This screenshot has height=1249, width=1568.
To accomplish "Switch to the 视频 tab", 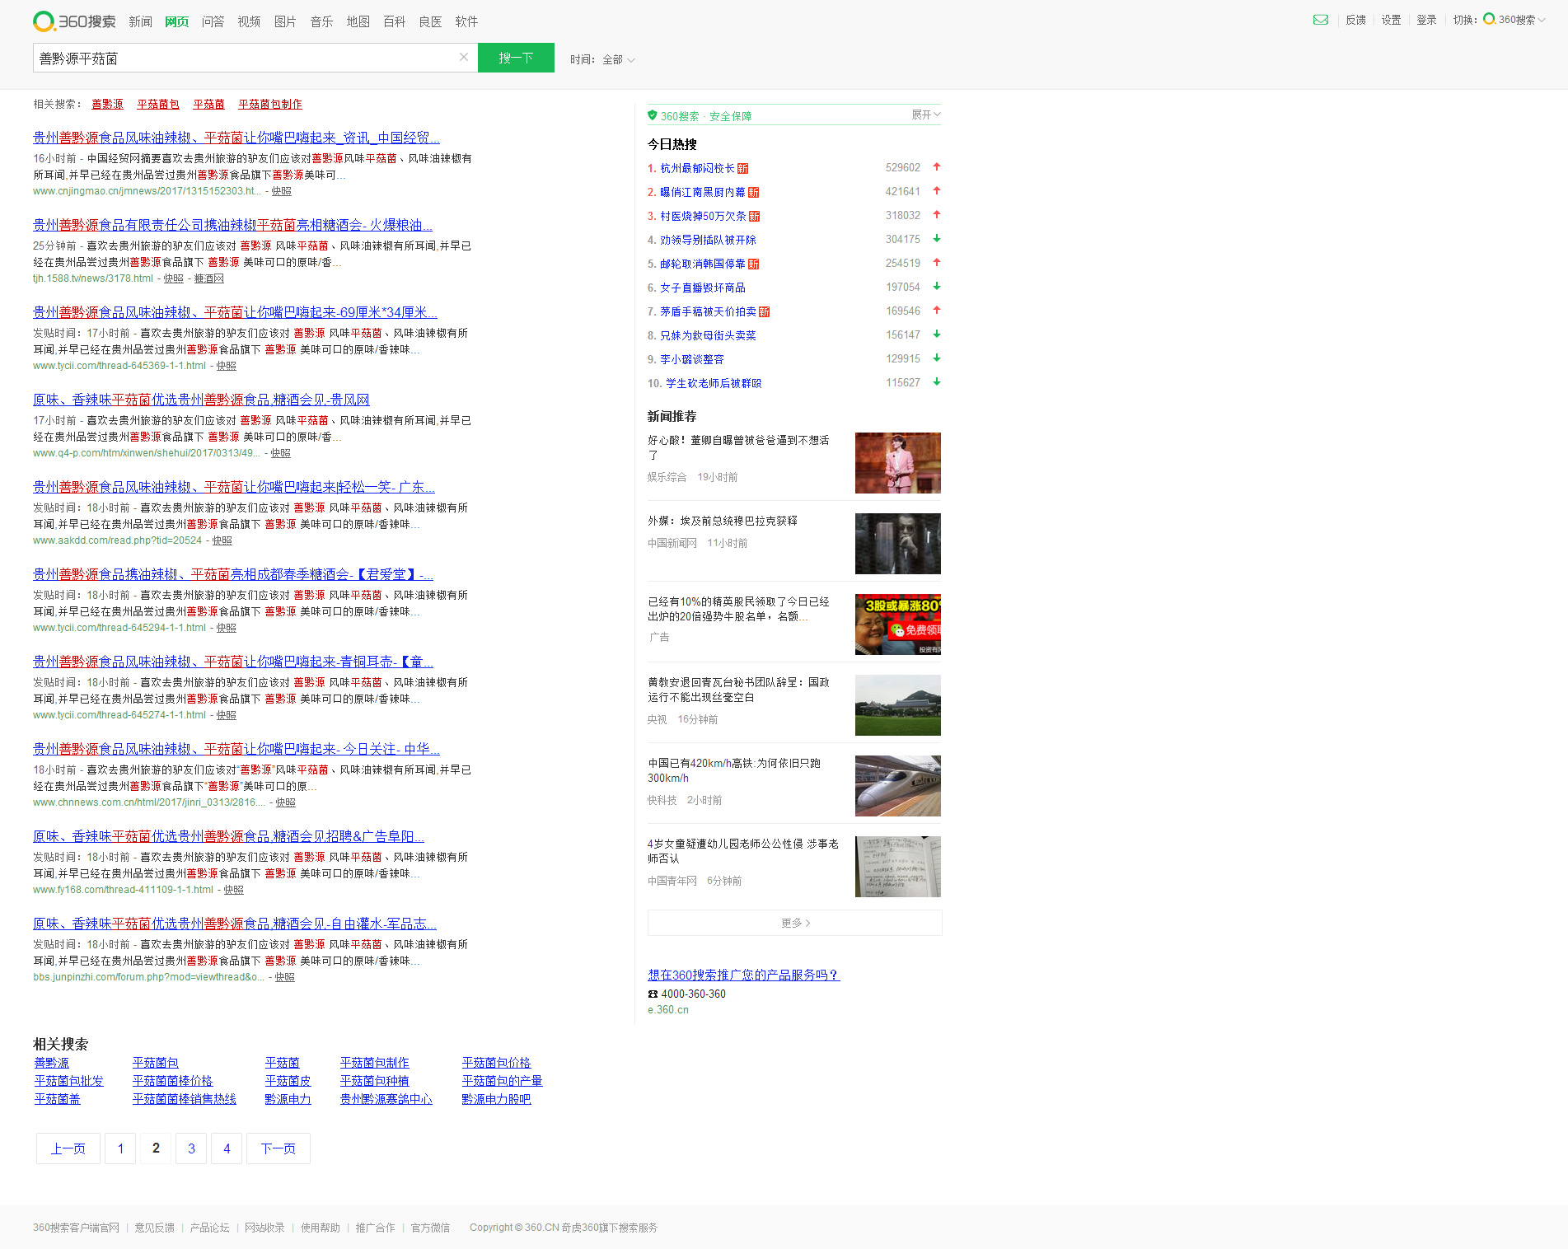I will point(249,21).
